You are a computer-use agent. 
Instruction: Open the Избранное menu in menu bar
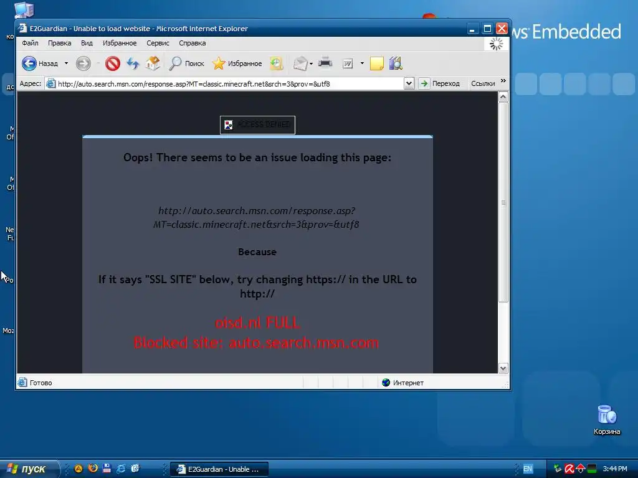[x=120, y=43]
